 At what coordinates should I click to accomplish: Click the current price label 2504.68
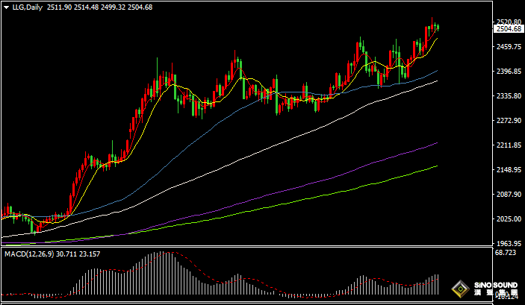click(508, 28)
